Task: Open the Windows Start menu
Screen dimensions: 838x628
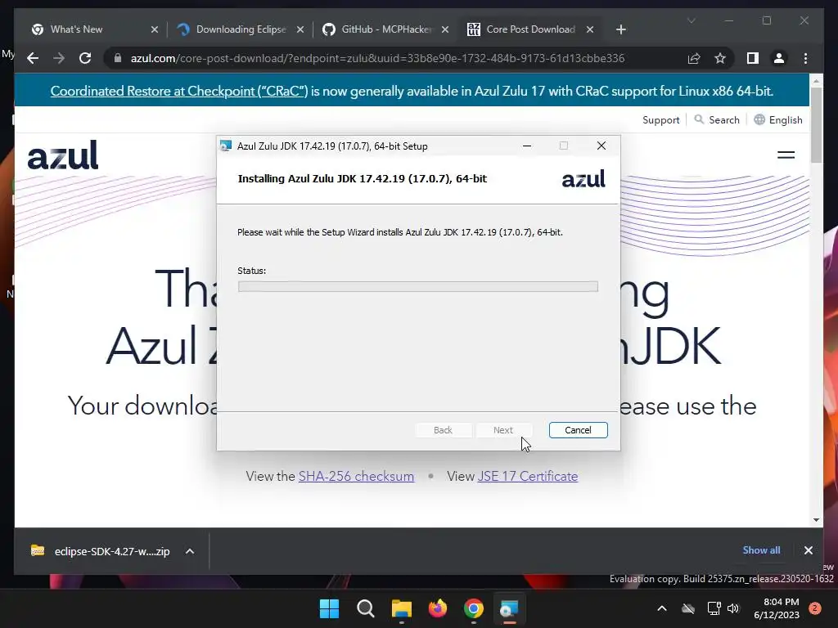Action: [x=329, y=608]
